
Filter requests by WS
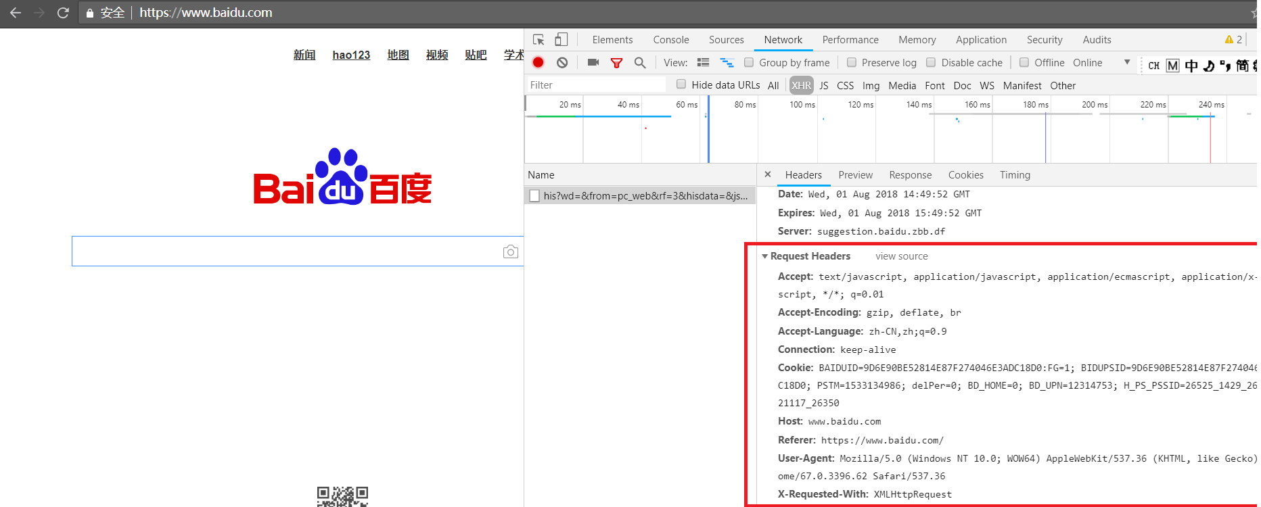point(987,85)
